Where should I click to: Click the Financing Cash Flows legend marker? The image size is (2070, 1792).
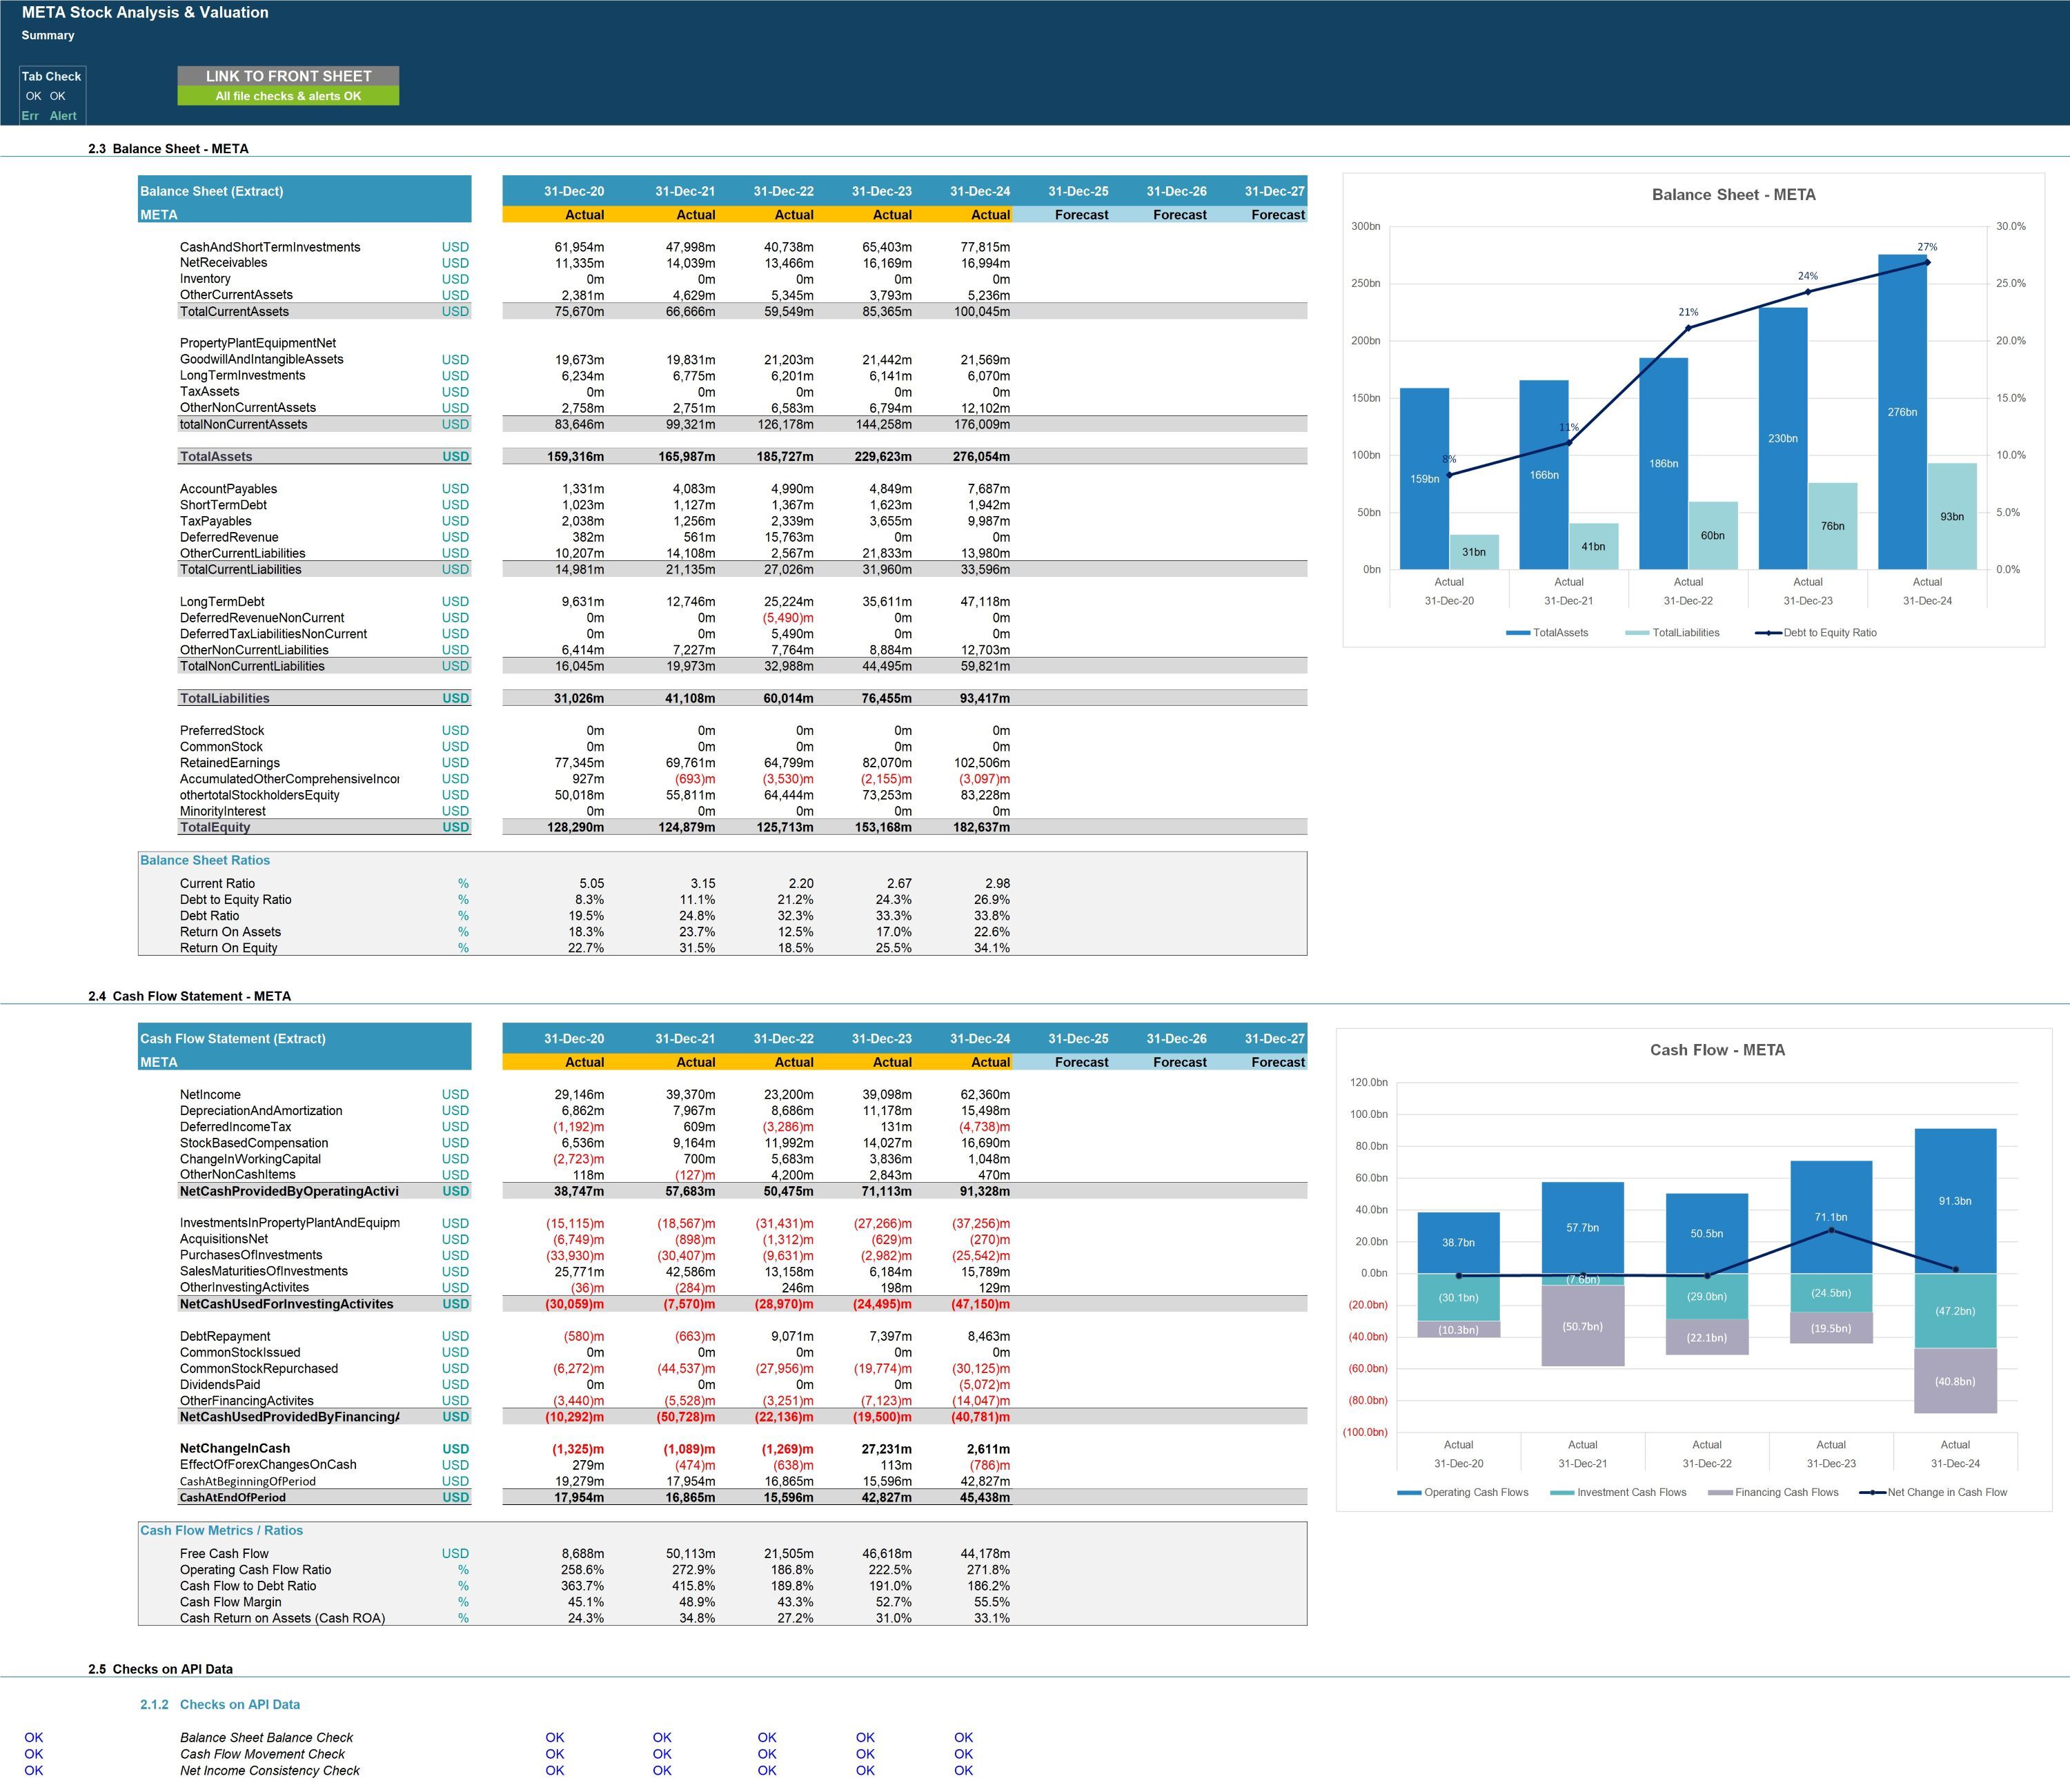pyautogui.click(x=1720, y=1493)
